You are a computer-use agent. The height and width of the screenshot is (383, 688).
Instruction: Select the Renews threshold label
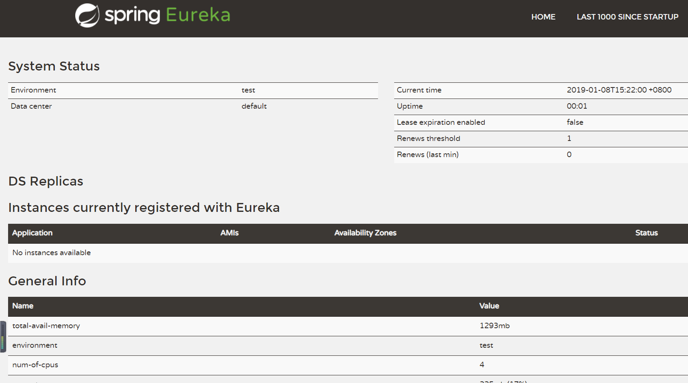(x=428, y=138)
